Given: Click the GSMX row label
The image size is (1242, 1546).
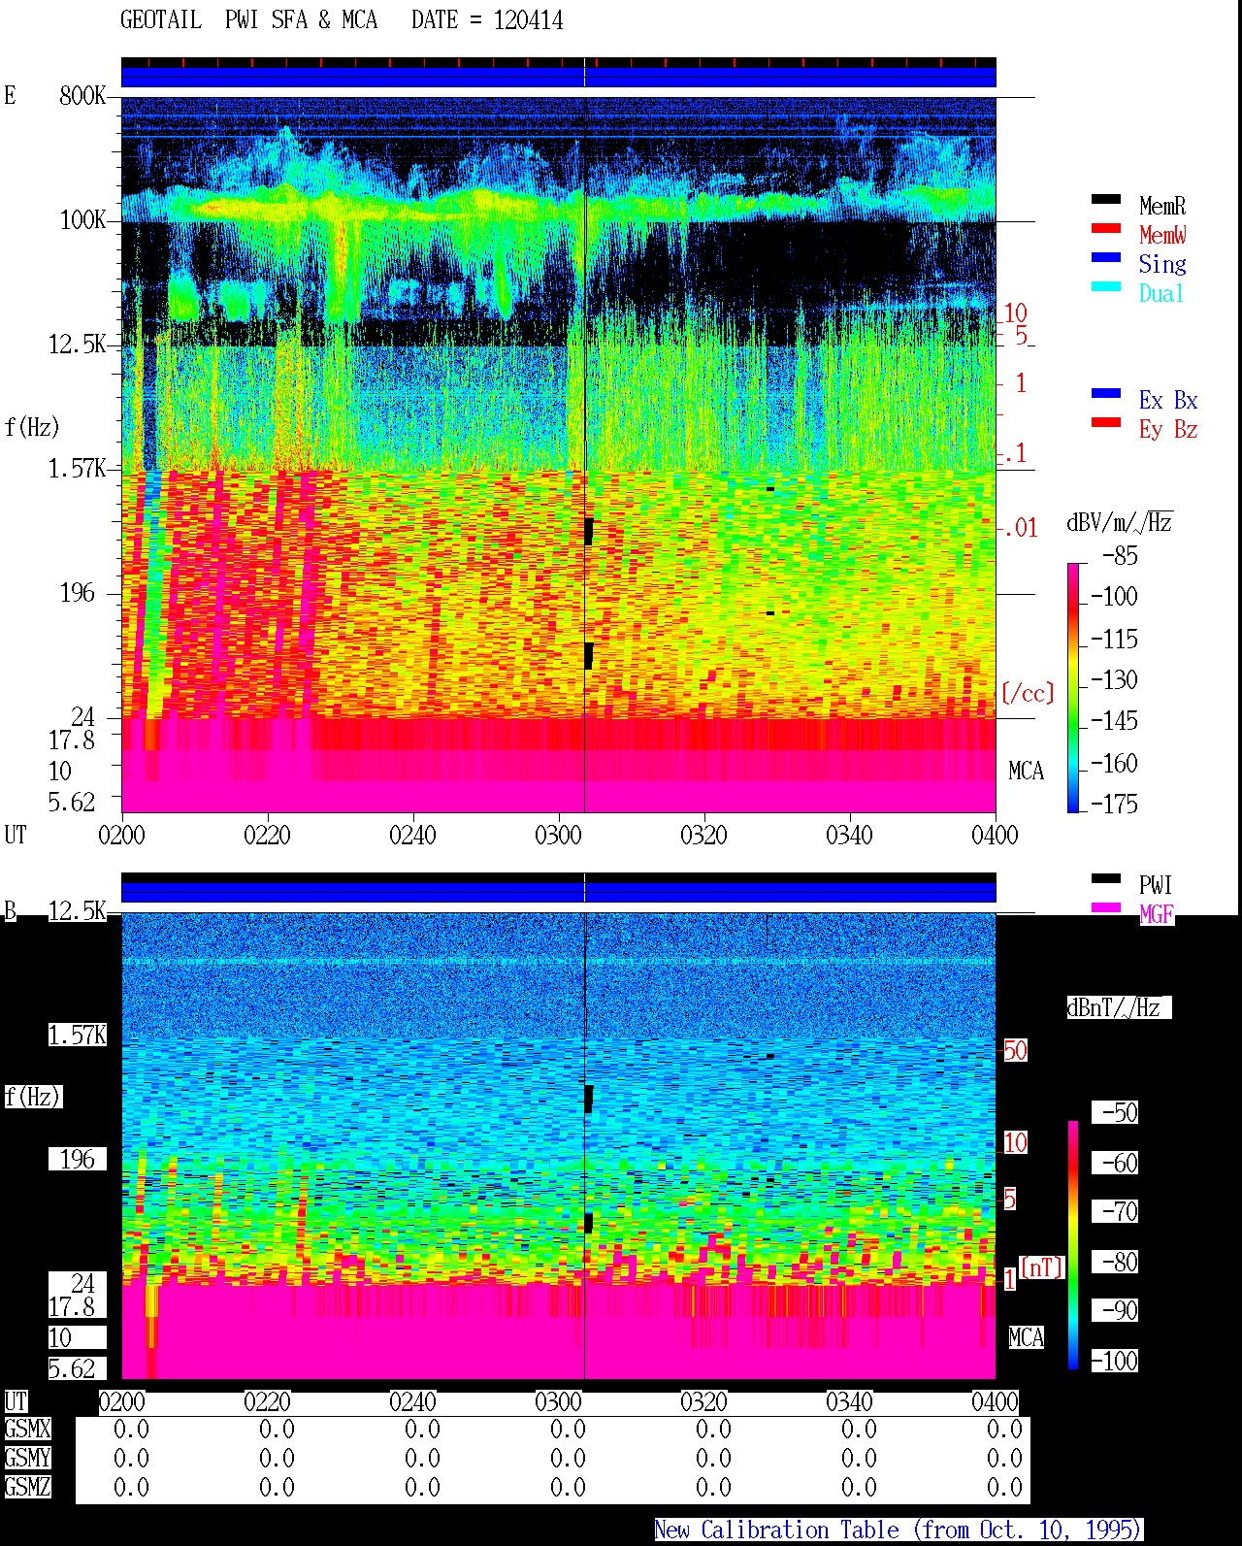Looking at the screenshot, I should pyautogui.click(x=27, y=1430).
